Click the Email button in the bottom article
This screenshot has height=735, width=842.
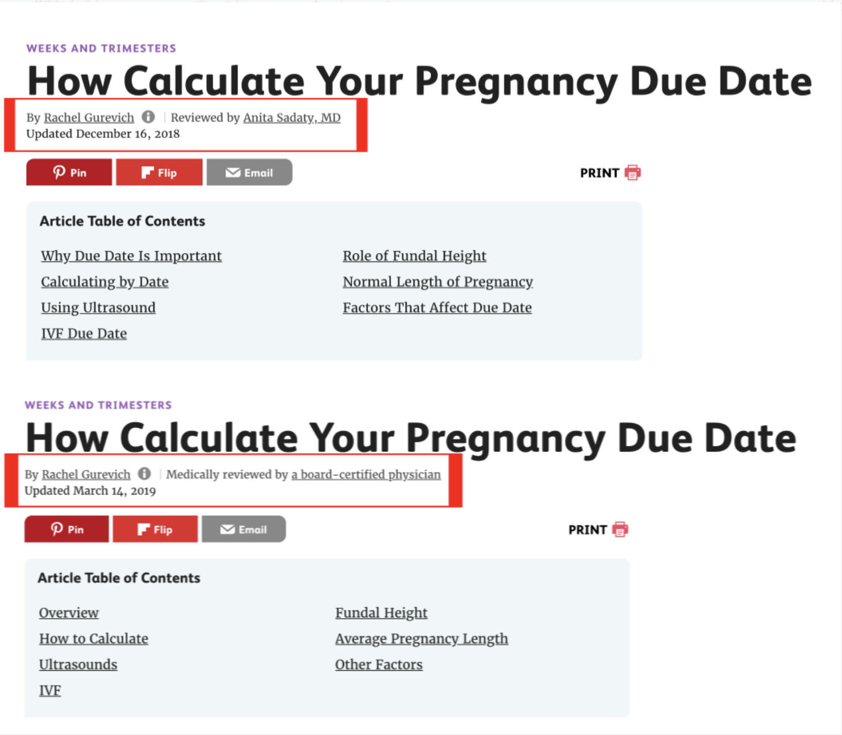pyautogui.click(x=244, y=529)
